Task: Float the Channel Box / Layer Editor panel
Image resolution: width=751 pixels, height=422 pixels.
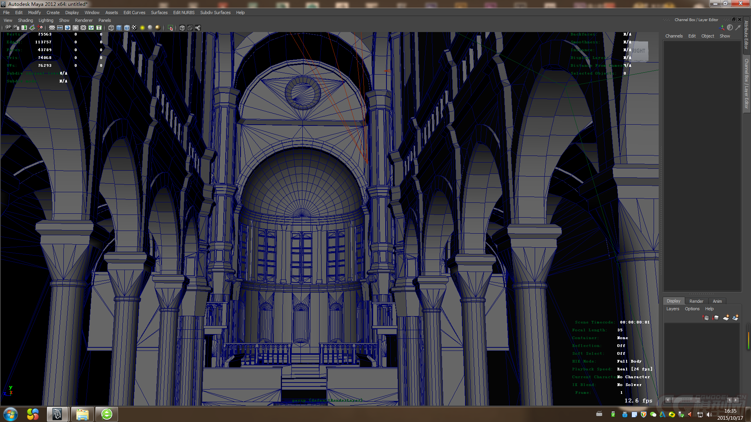Action: (734, 20)
